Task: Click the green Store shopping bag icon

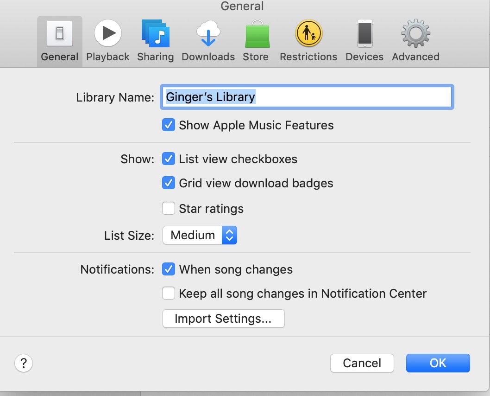Action: tap(256, 34)
